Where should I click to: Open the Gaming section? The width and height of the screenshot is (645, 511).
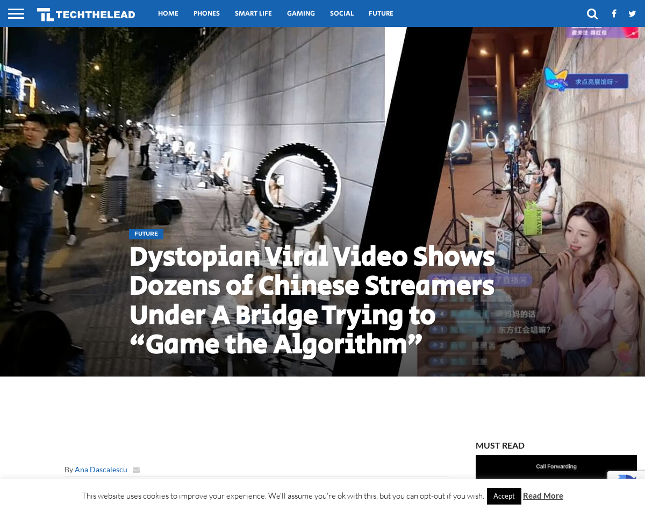(301, 13)
